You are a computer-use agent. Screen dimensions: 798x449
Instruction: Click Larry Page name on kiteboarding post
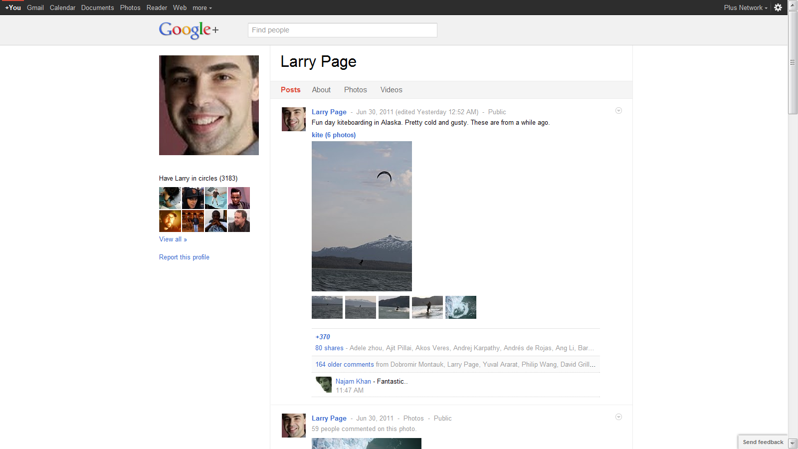pos(329,112)
